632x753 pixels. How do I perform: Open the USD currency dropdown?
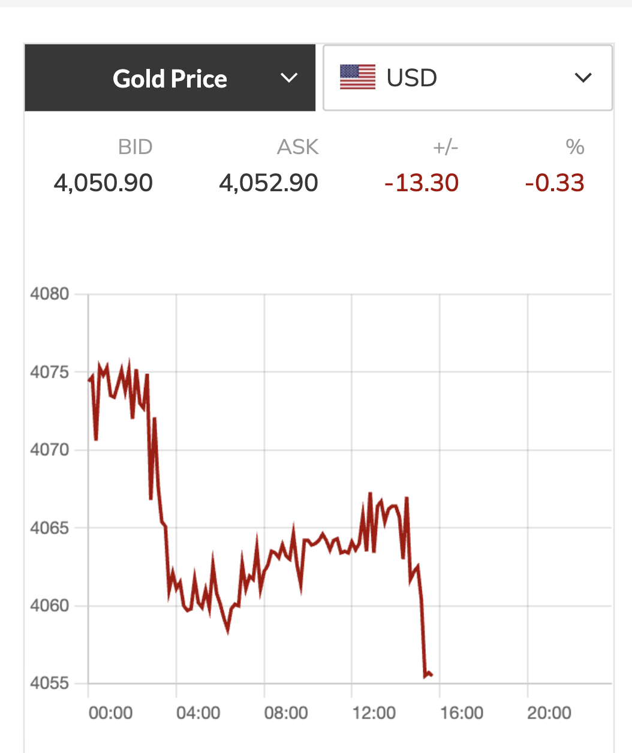pos(467,78)
